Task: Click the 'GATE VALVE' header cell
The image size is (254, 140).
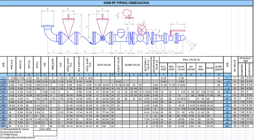Action: click(104, 65)
